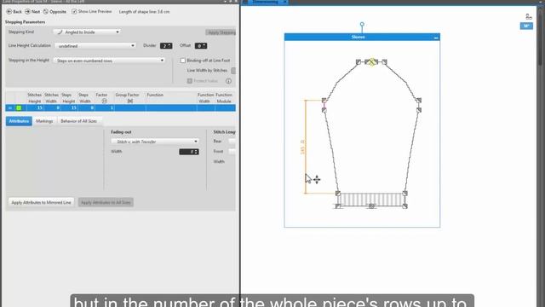Click Apply Attributes to All Sizes

point(106,202)
